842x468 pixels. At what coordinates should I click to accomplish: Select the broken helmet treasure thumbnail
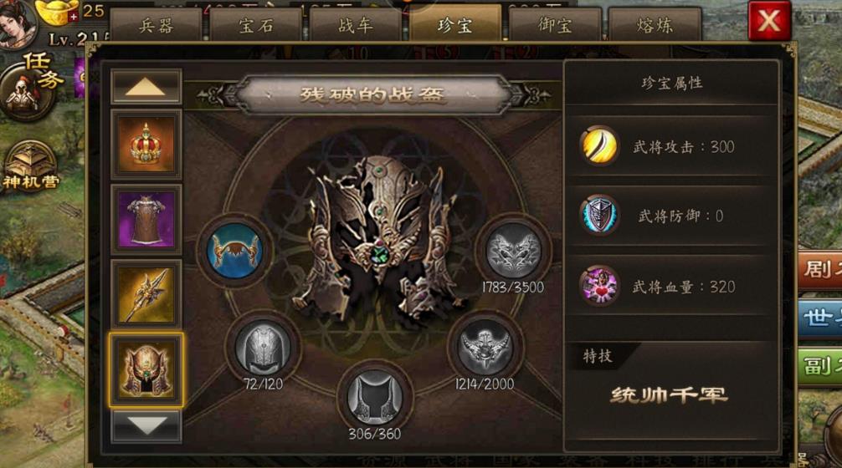tap(146, 370)
